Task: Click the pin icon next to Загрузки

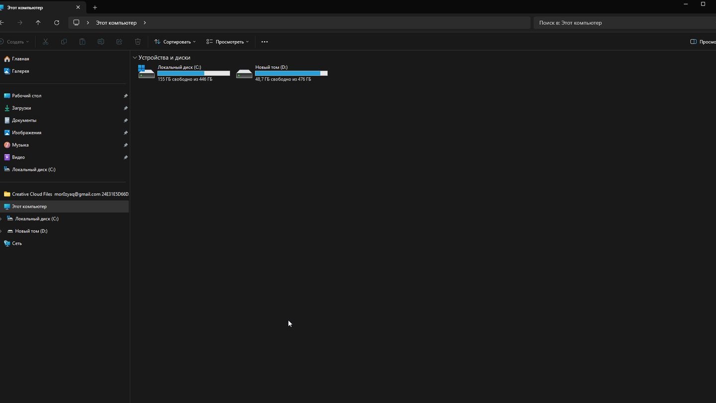Action: [x=125, y=108]
